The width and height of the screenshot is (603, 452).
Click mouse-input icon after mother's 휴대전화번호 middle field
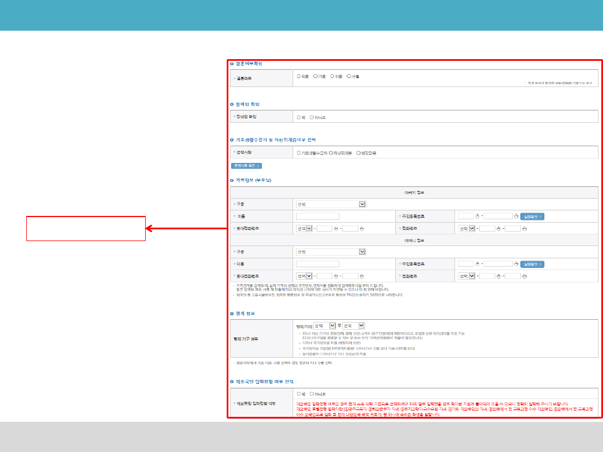click(336, 276)
